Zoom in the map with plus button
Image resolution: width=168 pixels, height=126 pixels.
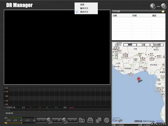[116, 54]
